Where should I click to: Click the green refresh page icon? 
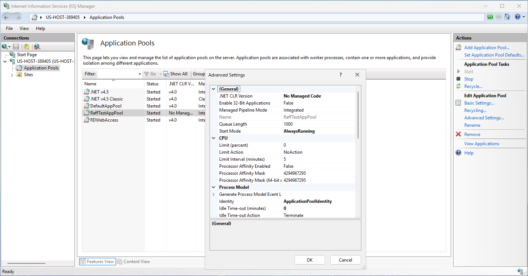[x=490, y=17]
